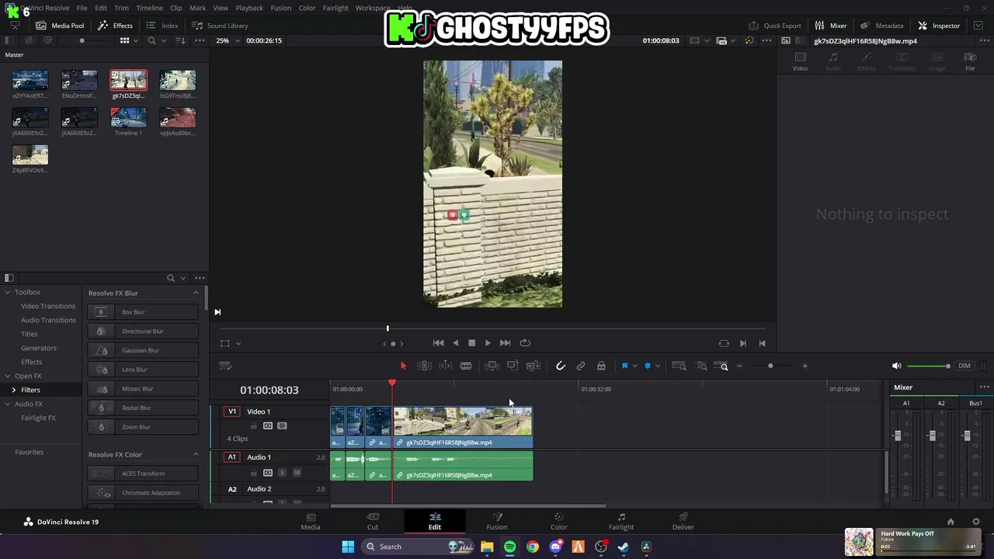Stop playback in the viewer
The height and width of the screenshot is (559, 994).
click(471, 343)
